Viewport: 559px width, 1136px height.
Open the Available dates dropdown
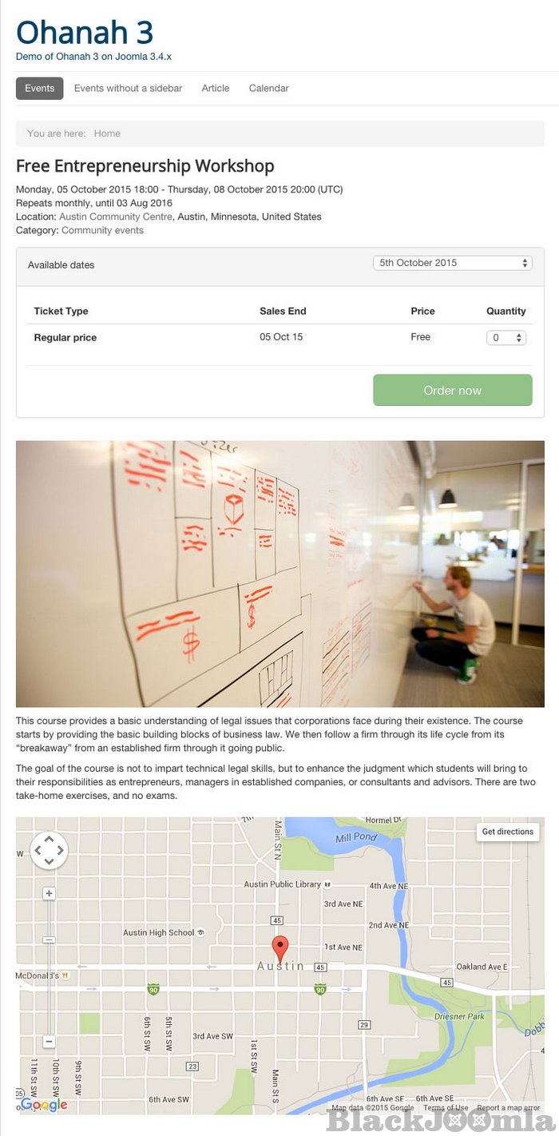(452, 263)
